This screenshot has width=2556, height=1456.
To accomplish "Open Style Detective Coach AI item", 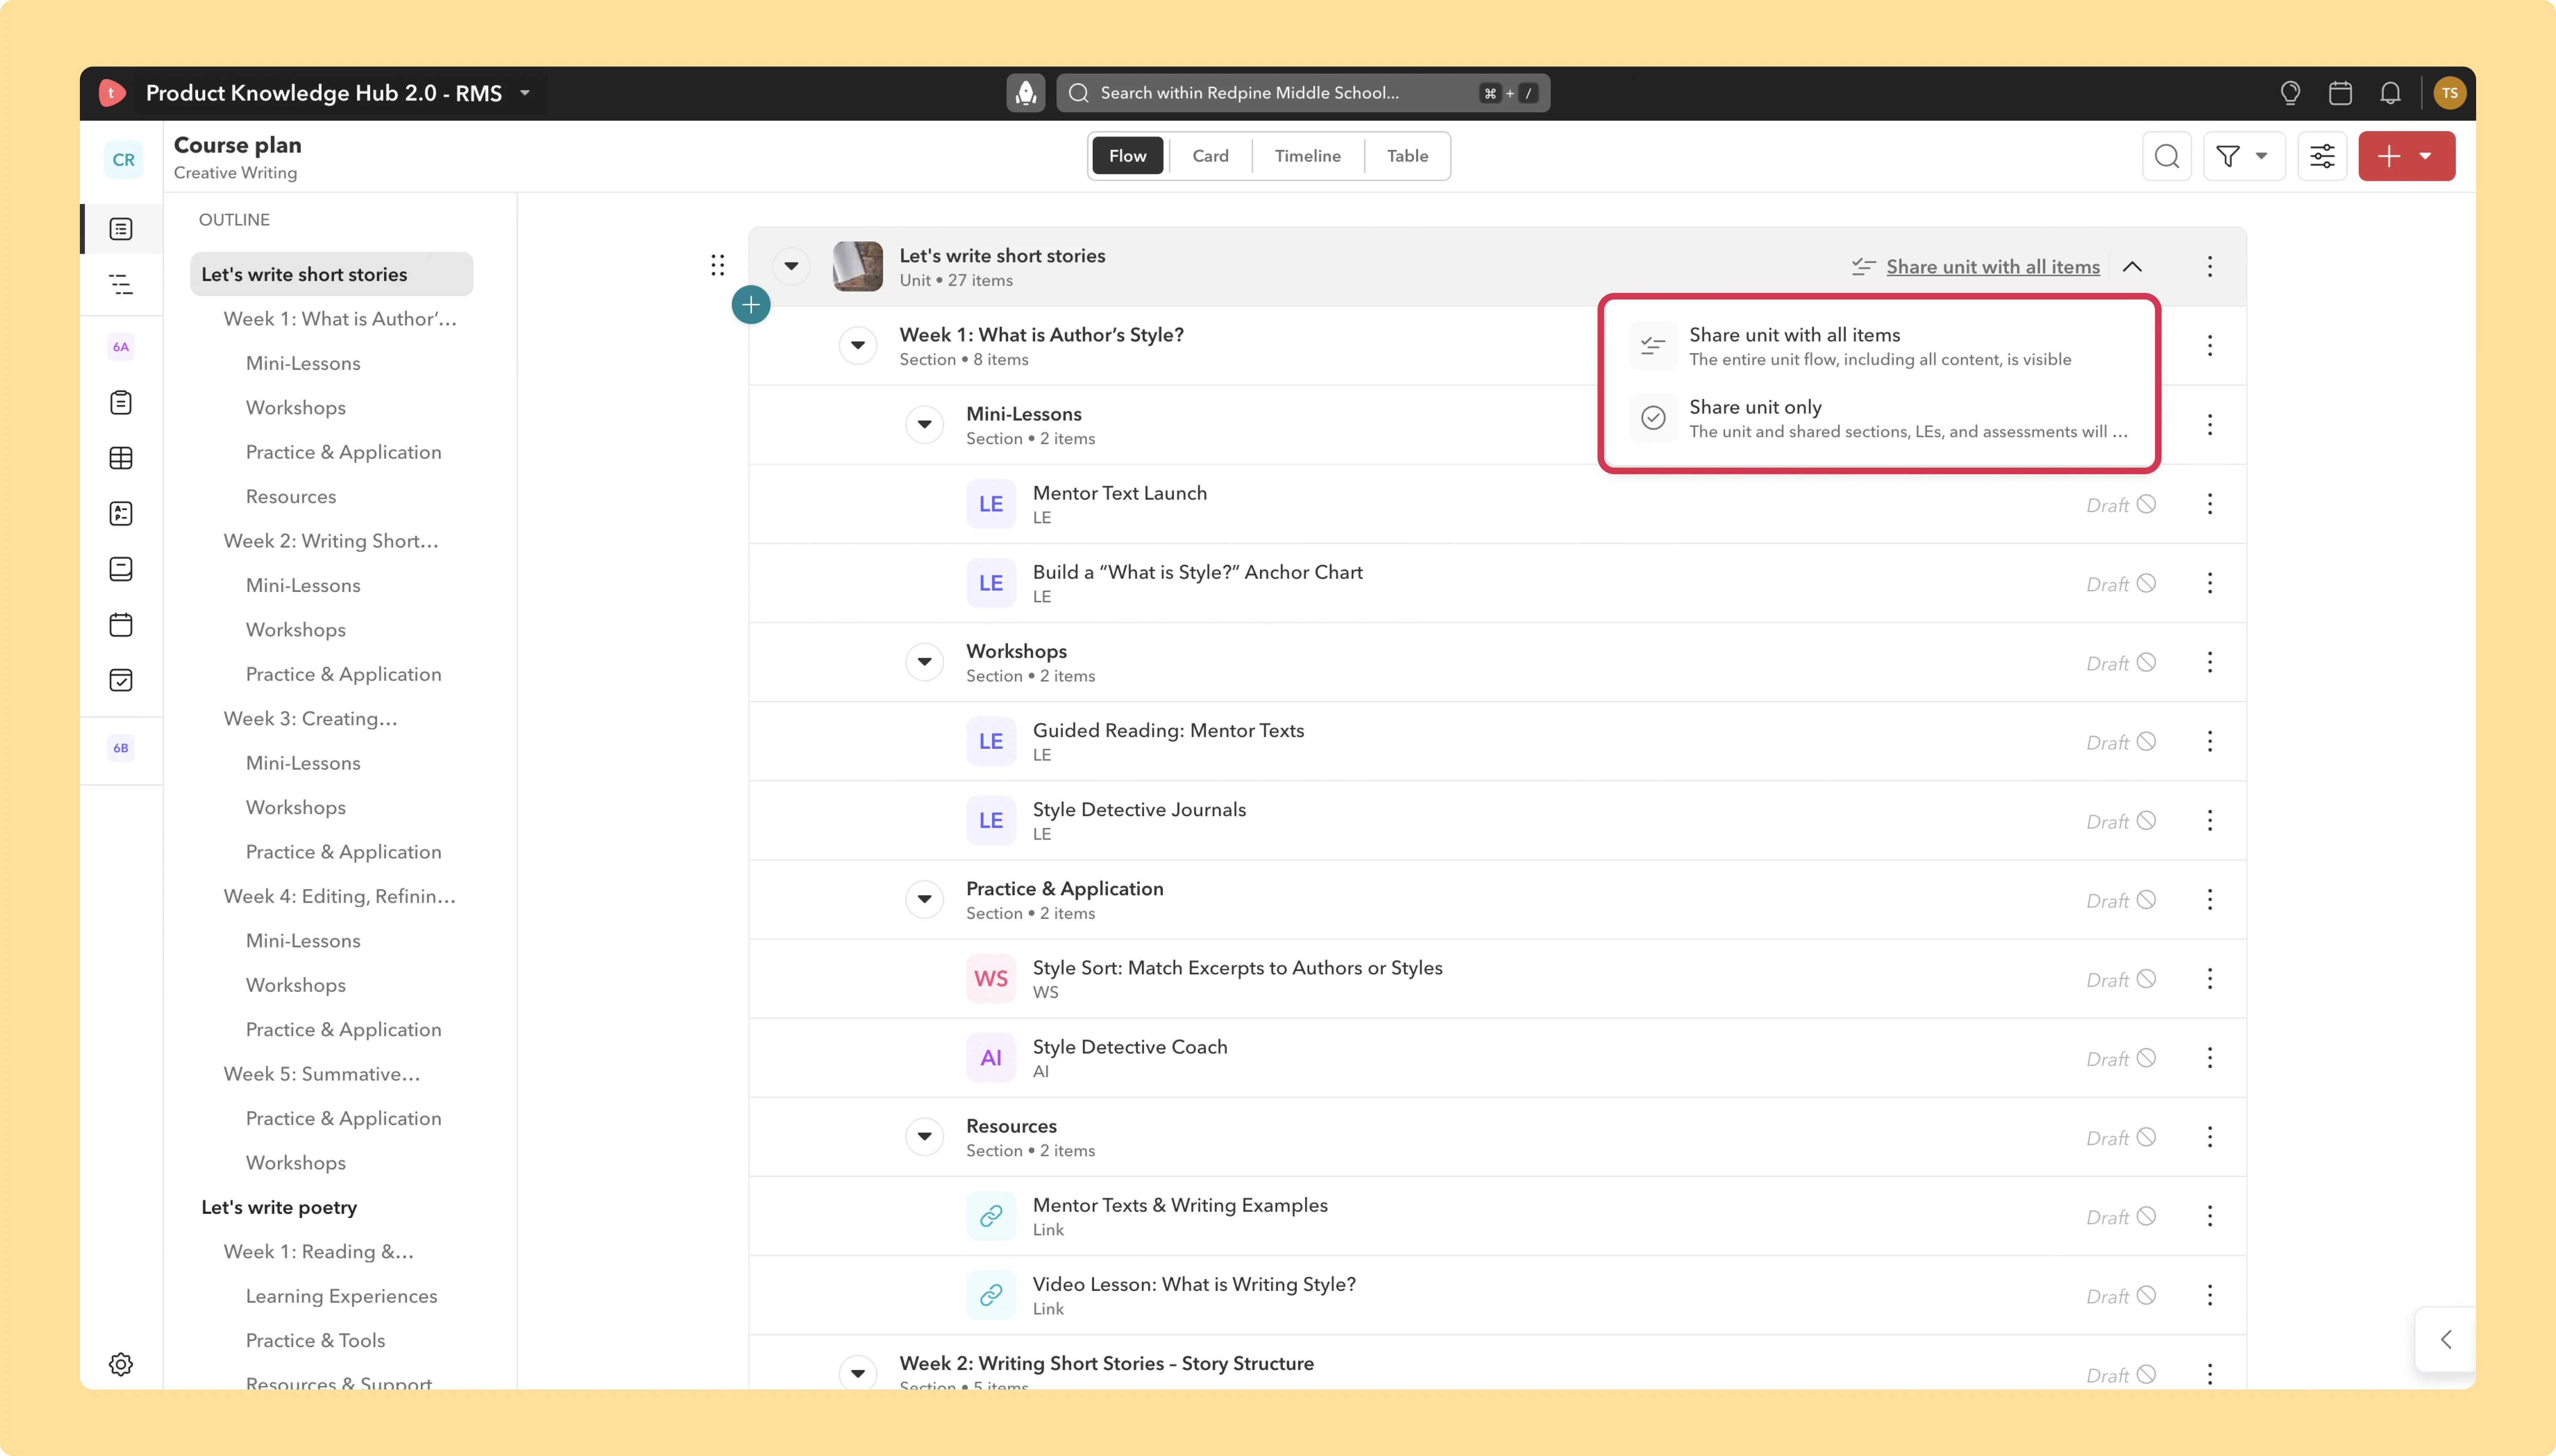I will (1129, 1047).
